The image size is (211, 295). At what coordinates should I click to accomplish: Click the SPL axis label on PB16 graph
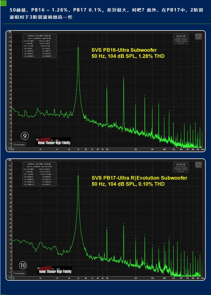coord(10,32)
